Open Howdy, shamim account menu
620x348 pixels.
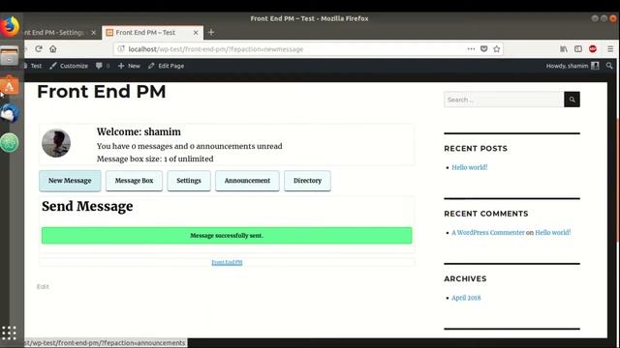click(x=573, y=66)
